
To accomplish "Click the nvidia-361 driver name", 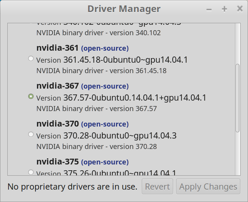I will pos(58,48).
